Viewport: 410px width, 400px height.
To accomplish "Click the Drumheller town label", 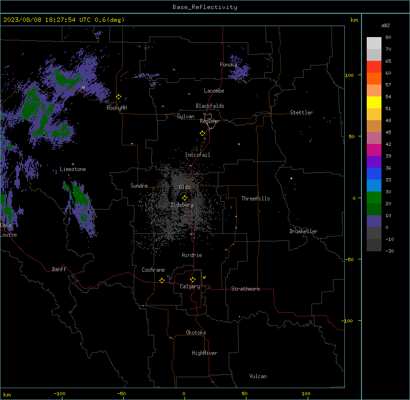I will (x=303, y=231).
